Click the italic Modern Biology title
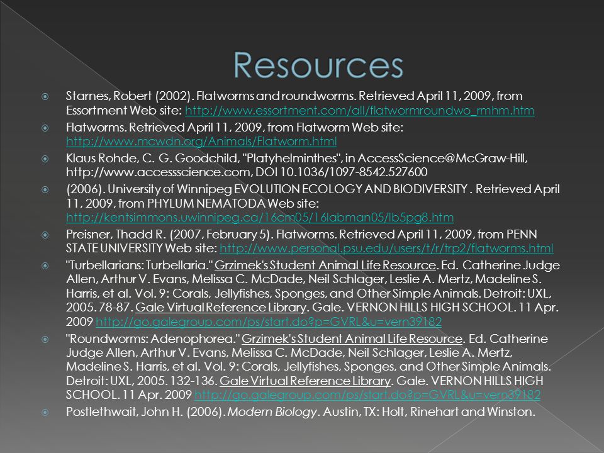 coord(272,411)
